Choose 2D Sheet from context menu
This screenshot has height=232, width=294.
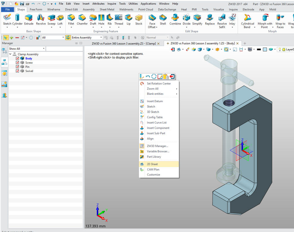pos(152,164)
